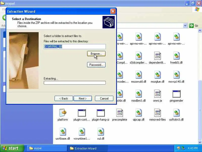Click the file name label pingsender
Image resolution: width=202 pixels, height=152 pixels.
click(176, 101)
